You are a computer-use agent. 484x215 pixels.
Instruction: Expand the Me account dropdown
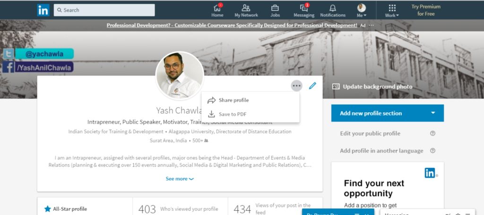click(x=362, y=10)
